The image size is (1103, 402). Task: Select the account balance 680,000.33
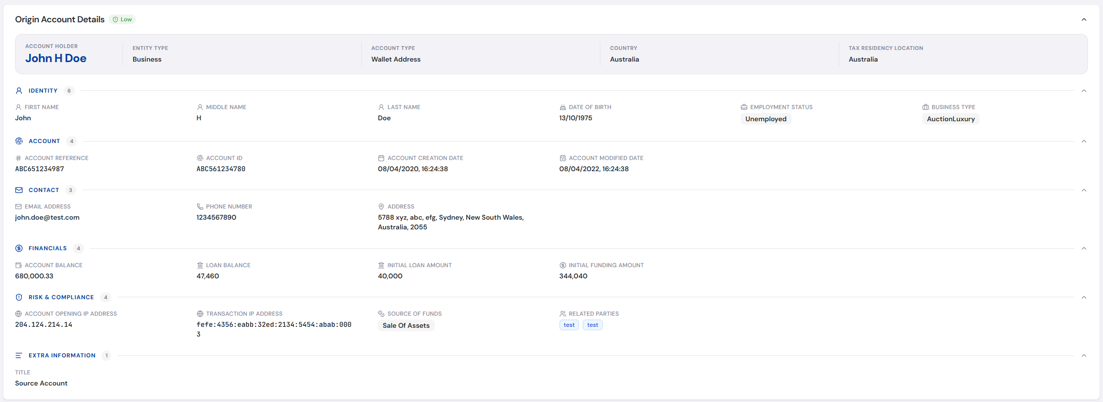click(34, 276)
